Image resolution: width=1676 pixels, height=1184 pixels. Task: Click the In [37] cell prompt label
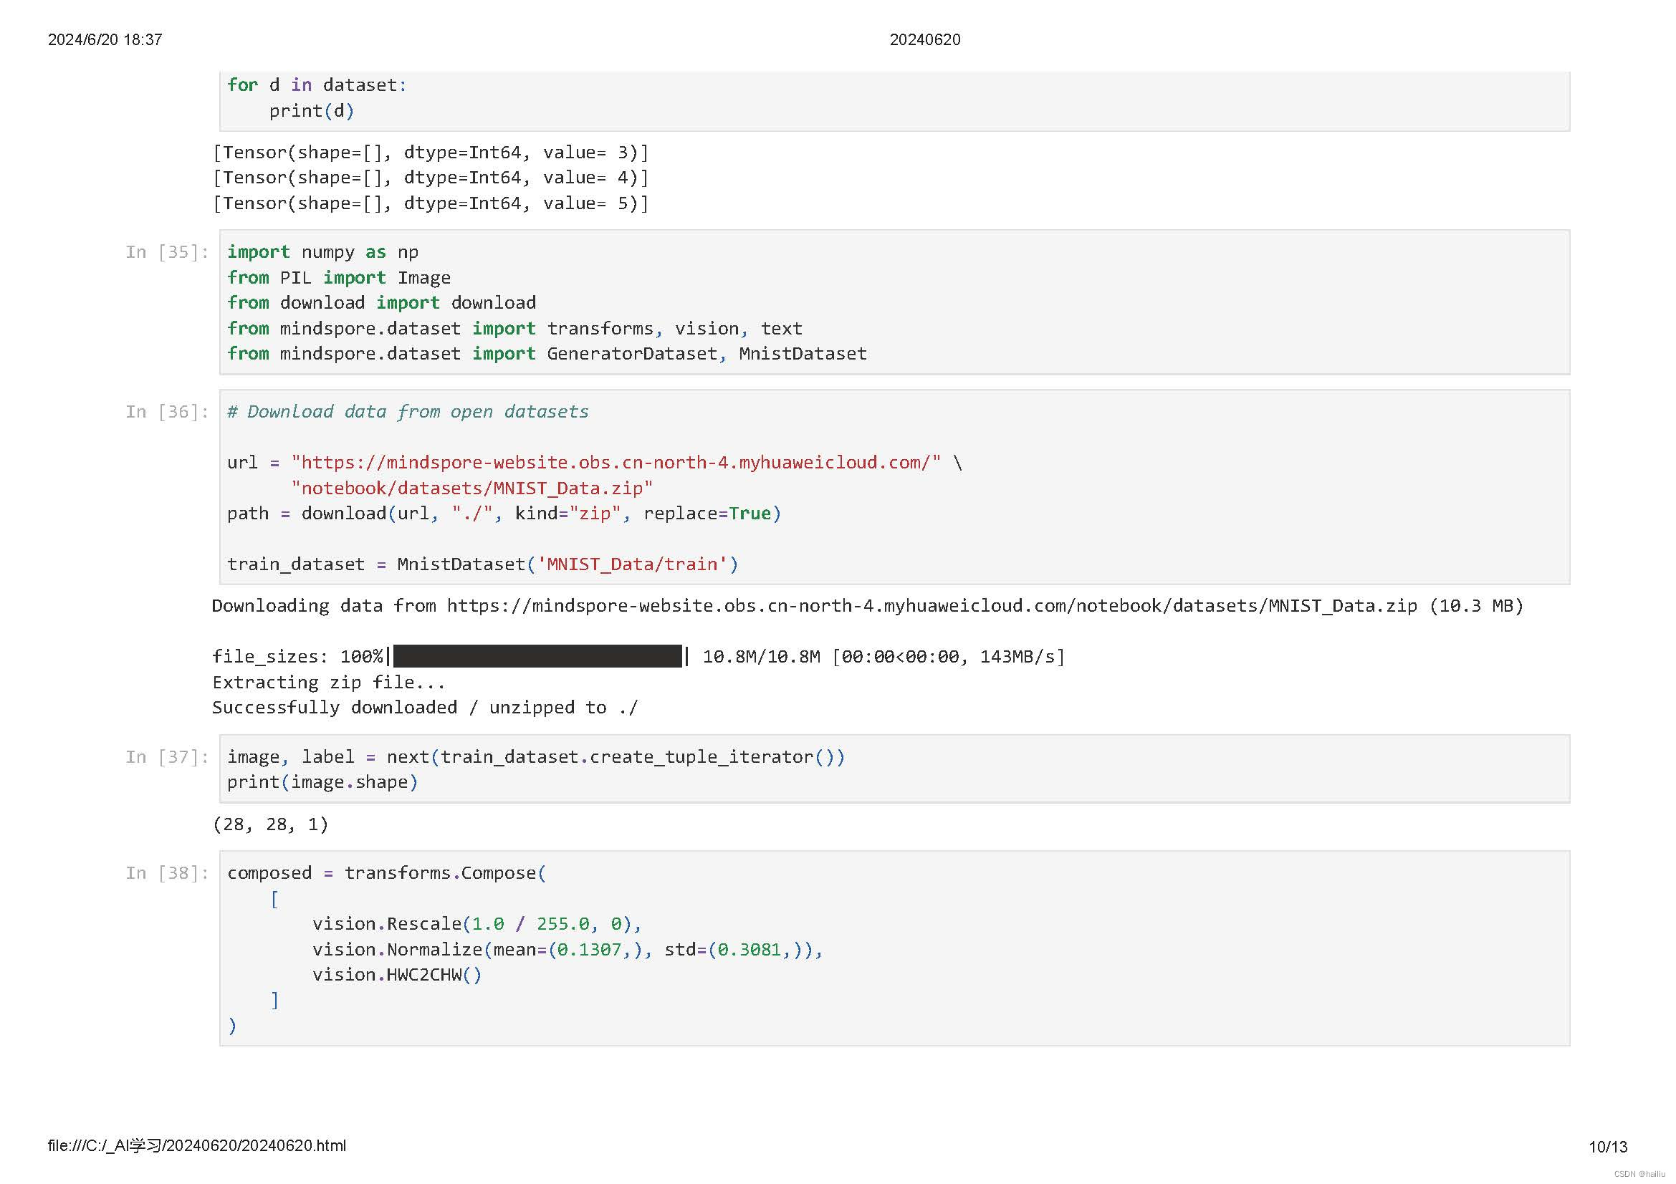[x=167, y=757]
